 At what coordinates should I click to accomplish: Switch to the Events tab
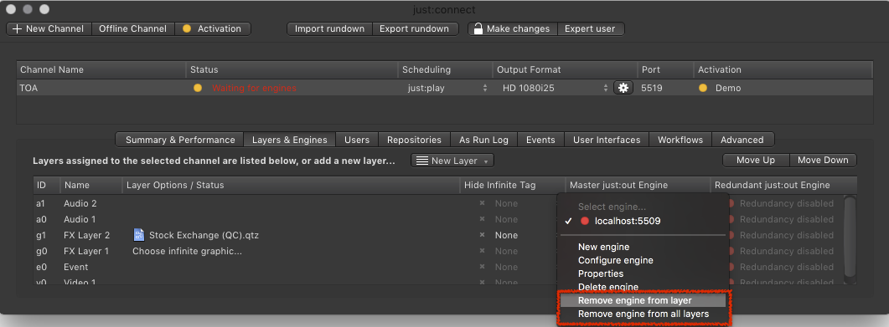pyautogui.click(x=541, y=140)
